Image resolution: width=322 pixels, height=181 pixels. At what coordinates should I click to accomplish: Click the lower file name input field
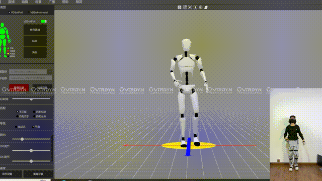click(31, 78)
